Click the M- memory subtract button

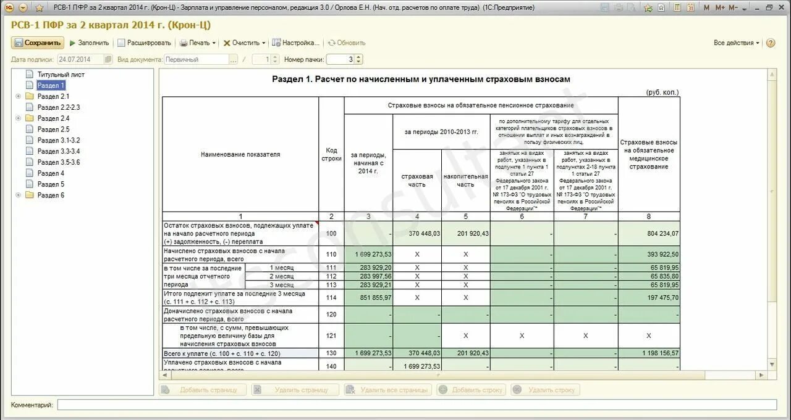733,8
